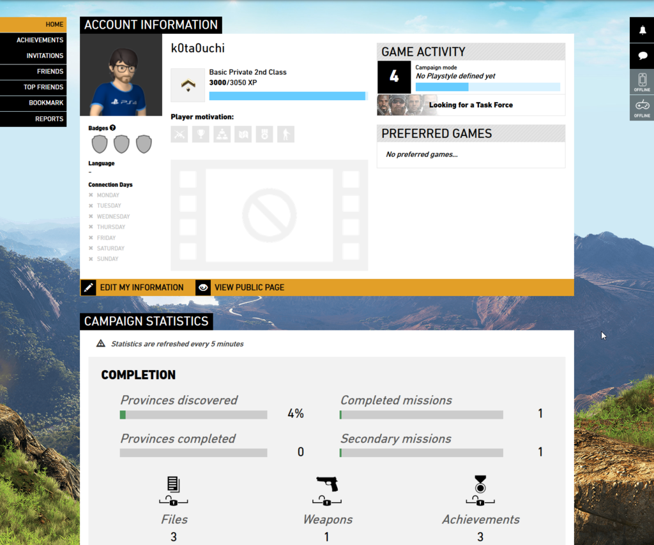The height and width of the screenshot is (545, 654).
Task: Click the player avatar picture
Action: click(x=121, y=75)
